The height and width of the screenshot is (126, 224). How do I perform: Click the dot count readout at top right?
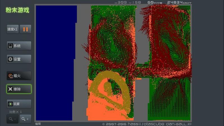pyautogui.click(x=179, y=2)
